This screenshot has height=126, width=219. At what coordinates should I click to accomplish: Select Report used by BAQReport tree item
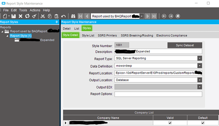click(x=34, y=31)
